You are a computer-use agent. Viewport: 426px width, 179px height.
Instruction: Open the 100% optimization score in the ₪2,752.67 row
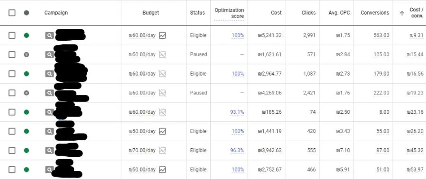tap(238, 170)
